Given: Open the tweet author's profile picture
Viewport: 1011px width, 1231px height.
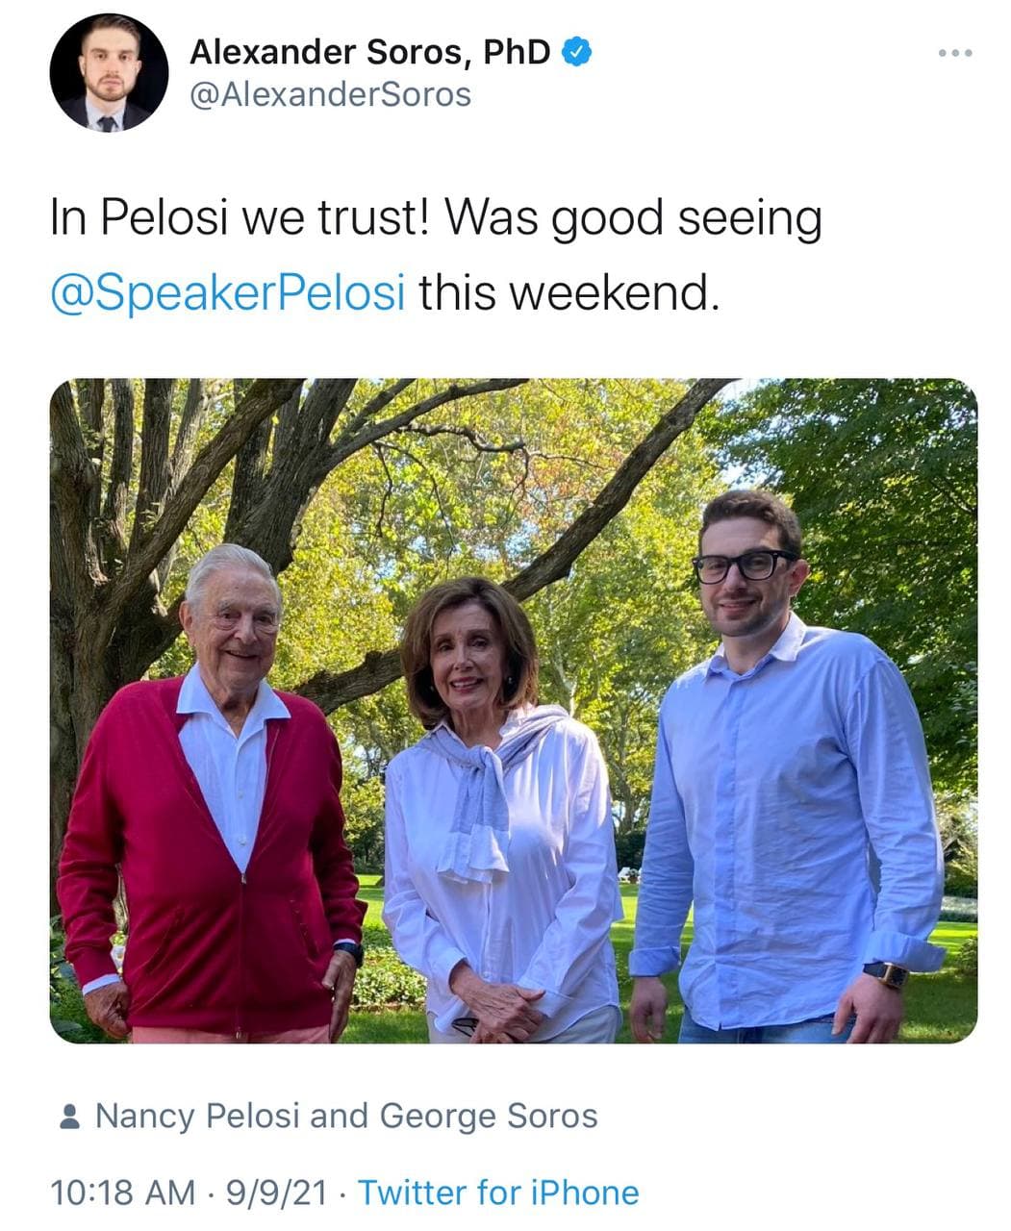Looking at the screenshot, I should point(109,73).
